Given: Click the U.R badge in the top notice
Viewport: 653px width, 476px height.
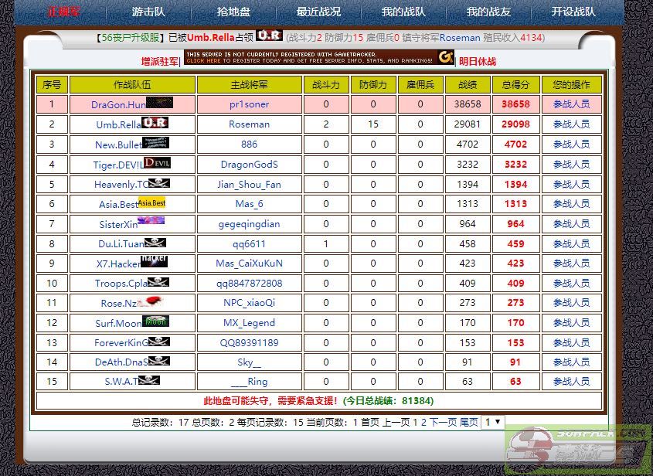Looking at the screenshot, I should pos(269,36).
